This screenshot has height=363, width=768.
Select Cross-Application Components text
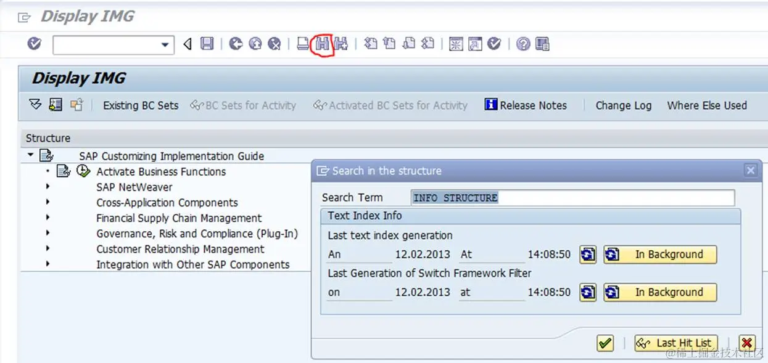[x=167, y=202]
